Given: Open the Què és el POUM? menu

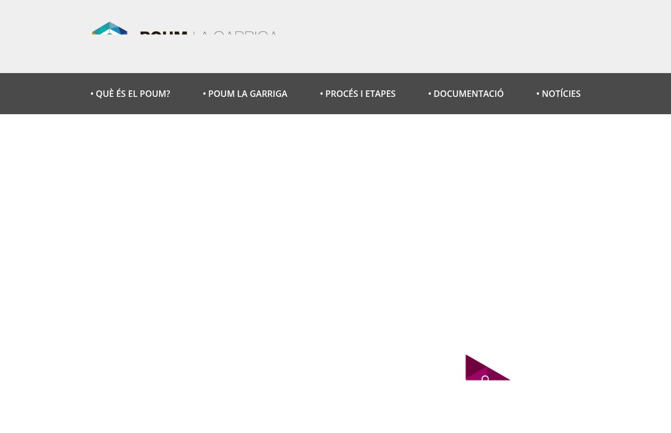Looking at the screenshot, I should [133, 94].
